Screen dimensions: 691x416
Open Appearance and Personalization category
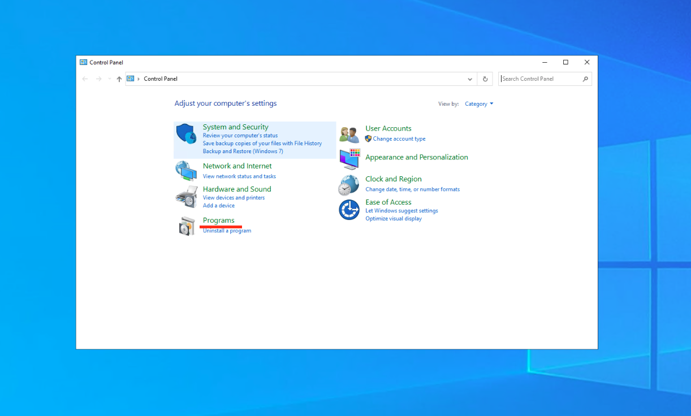tap(417, 158)
